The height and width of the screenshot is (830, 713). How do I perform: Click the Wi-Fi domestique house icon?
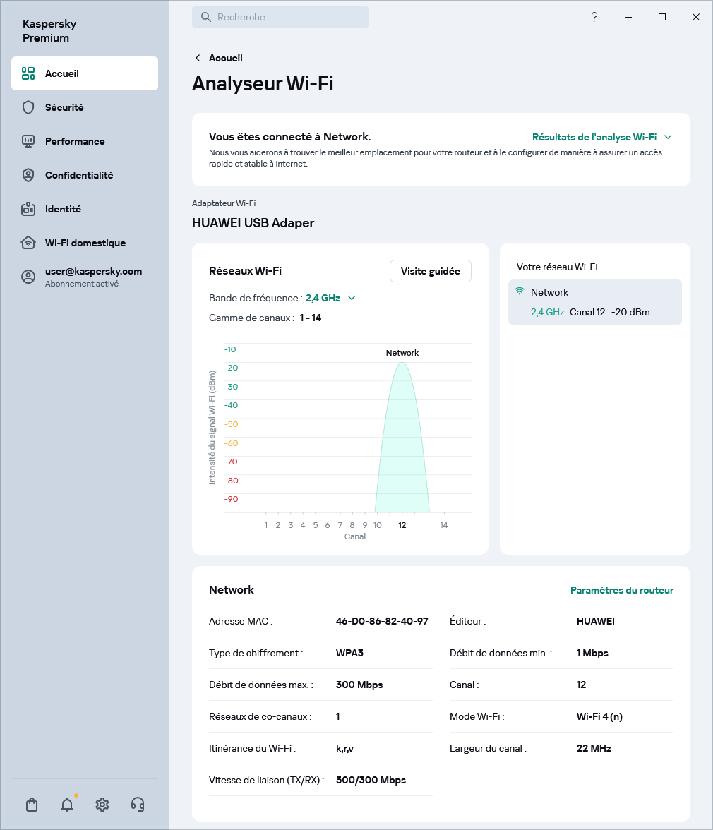click(28, 243)
